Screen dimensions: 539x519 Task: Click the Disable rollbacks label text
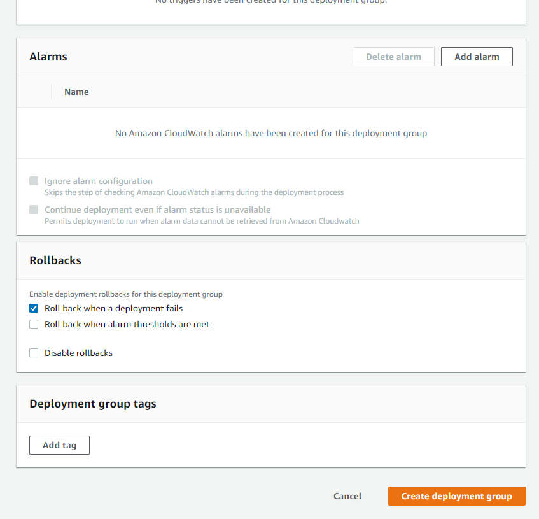click(78, 353)
